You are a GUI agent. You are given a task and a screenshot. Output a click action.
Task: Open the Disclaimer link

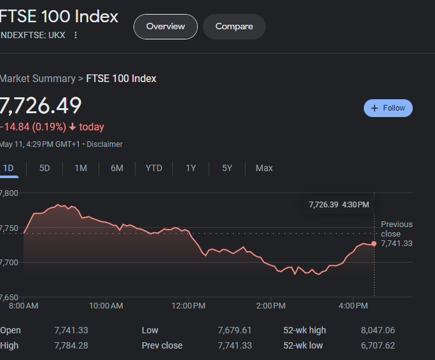[104, 144]
